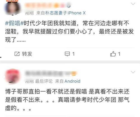This screenshot has height=117, width=140.
Task: Open comments via the speech bubble icon
Action: 67,54
